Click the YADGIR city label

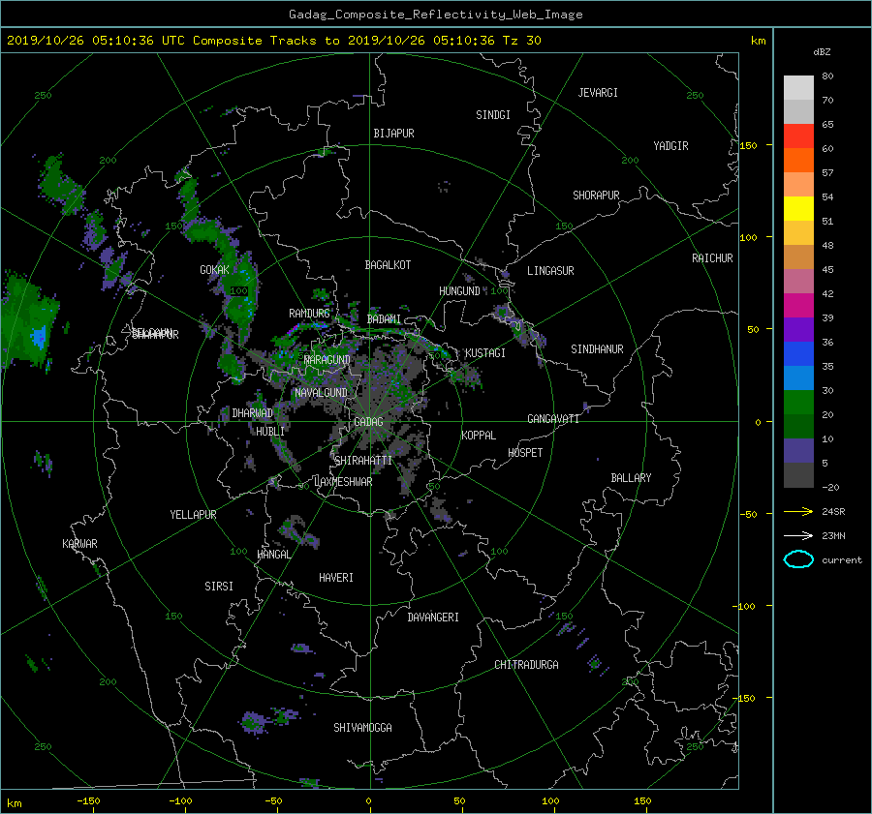point(670,146)
